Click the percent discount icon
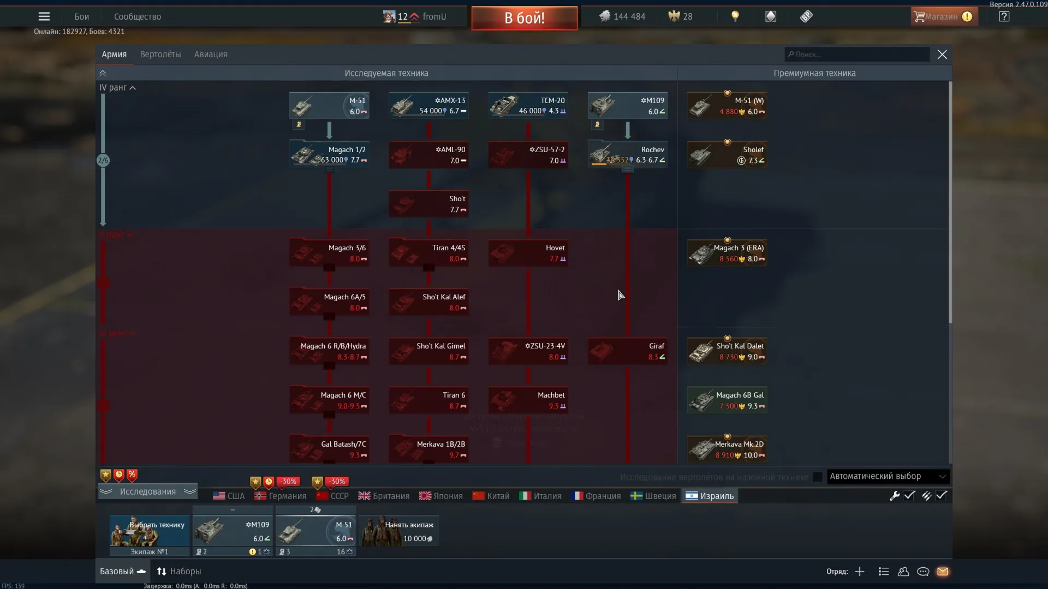This screenshot has width=1048, height=589. tap(132, 475)
